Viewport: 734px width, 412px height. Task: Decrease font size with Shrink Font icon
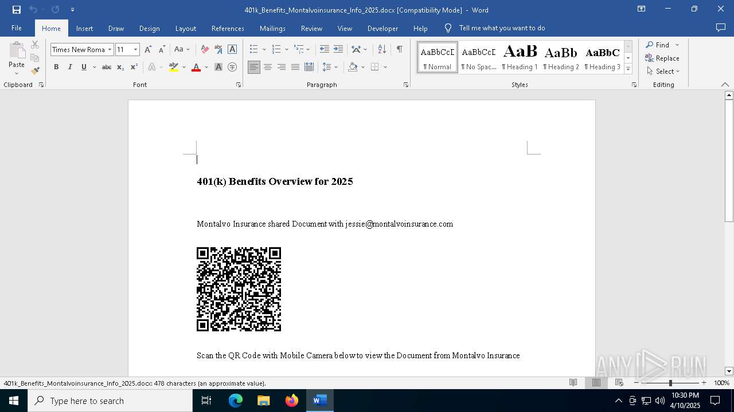click(x=162, y=50)
